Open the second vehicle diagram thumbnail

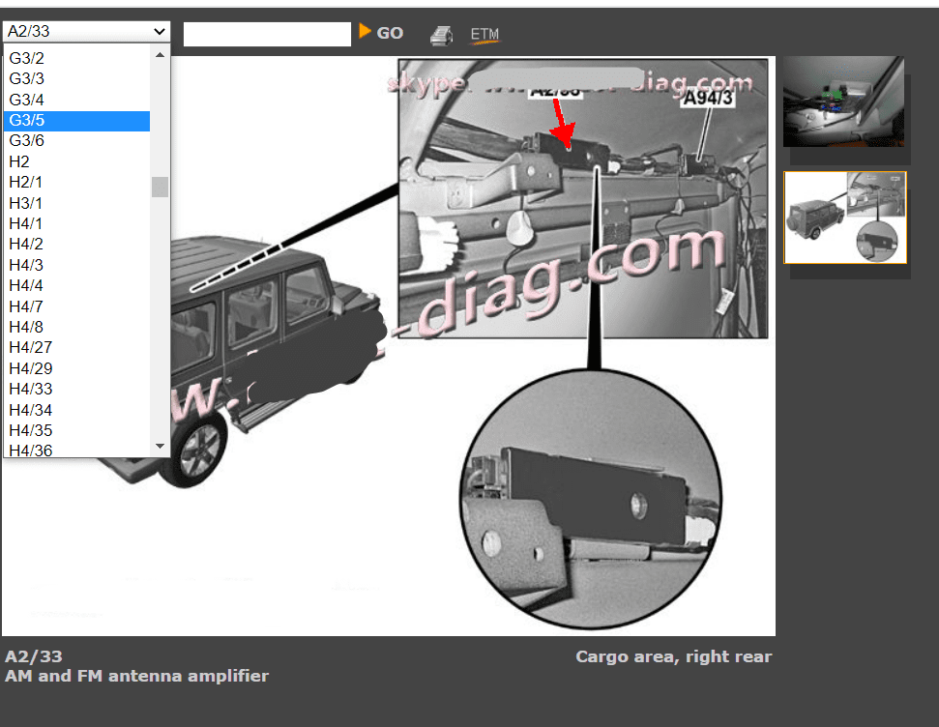pyautogui.click(x=844, y=218)
